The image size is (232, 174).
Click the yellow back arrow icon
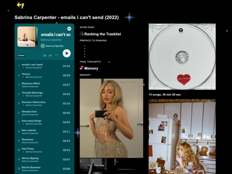pos(20,5)
